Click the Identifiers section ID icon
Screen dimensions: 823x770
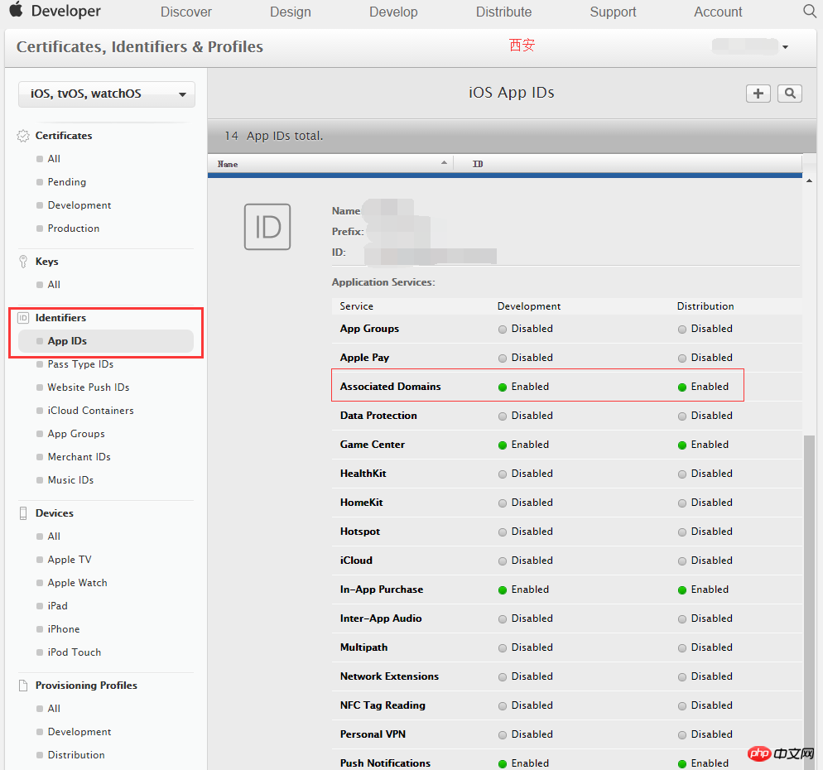(x=23, y=318)
